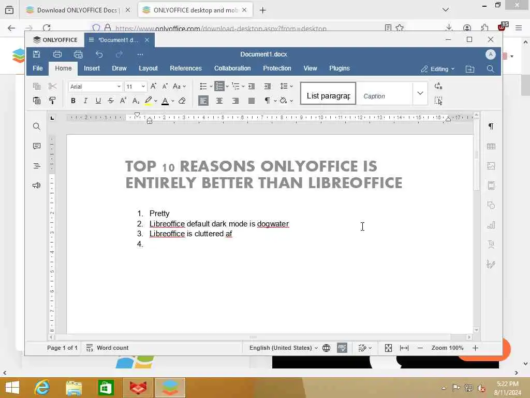Decrease font size with the A-down icon

pos(165,87)
